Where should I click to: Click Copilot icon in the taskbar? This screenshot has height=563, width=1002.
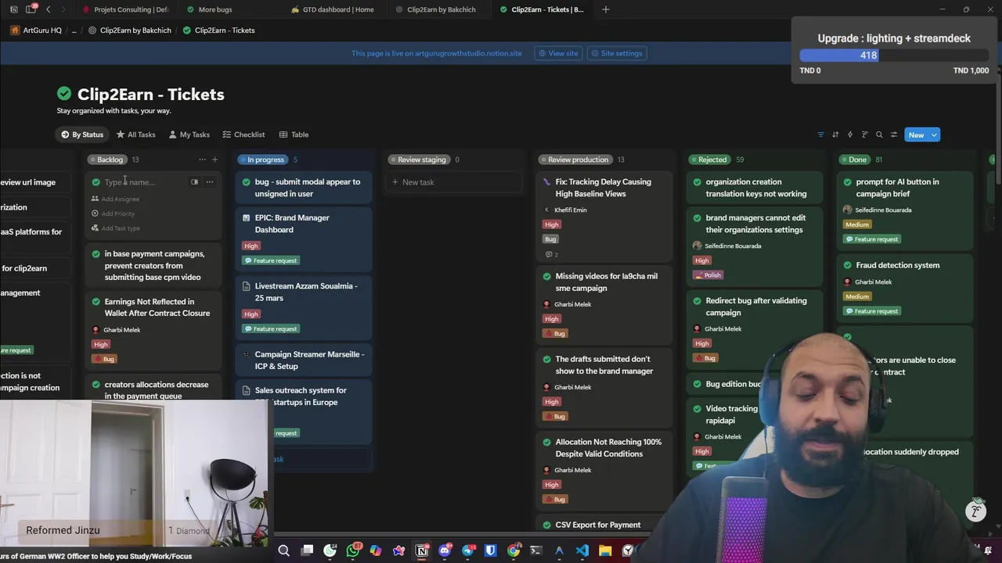click(x=376, y=550)
